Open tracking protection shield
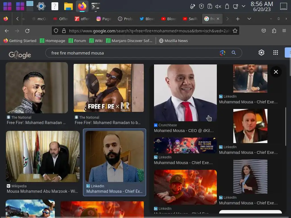The width and height of the screenshot is (291, 218). [56, 31]
